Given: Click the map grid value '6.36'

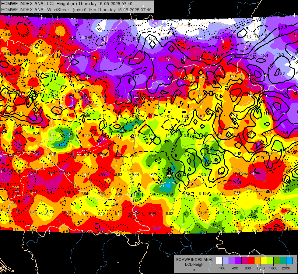Looking at the screenshot, I should tap(84, 213).
